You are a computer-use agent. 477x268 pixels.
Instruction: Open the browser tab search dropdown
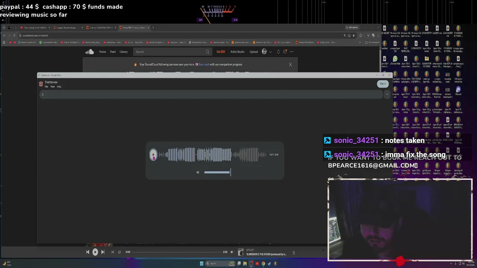tap(4, 28)
